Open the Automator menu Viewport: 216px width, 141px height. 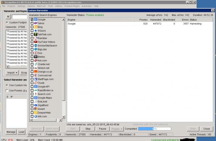[87, 6]
